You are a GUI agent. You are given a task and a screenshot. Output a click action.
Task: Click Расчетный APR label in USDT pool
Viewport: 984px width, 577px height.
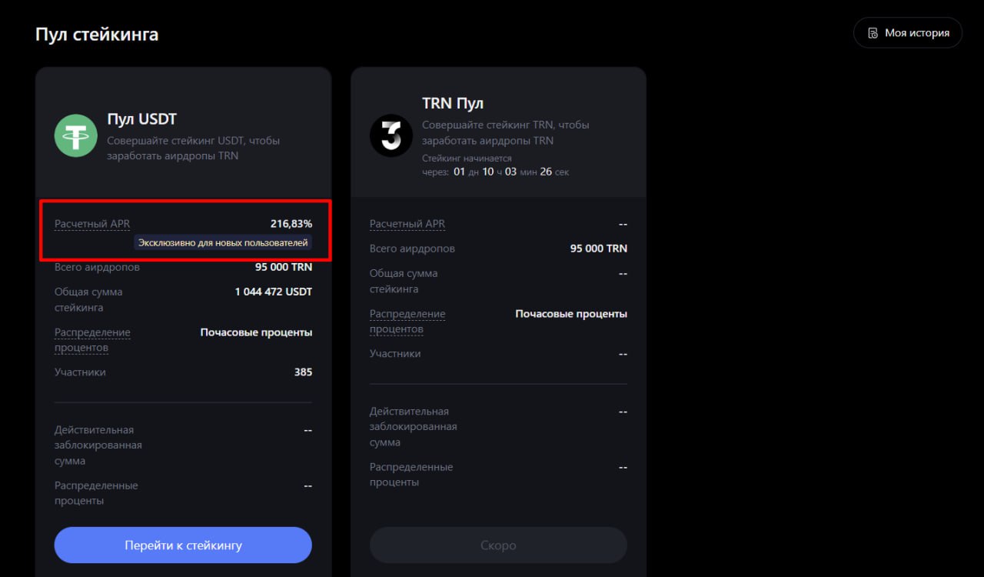[x=92, y=224]
